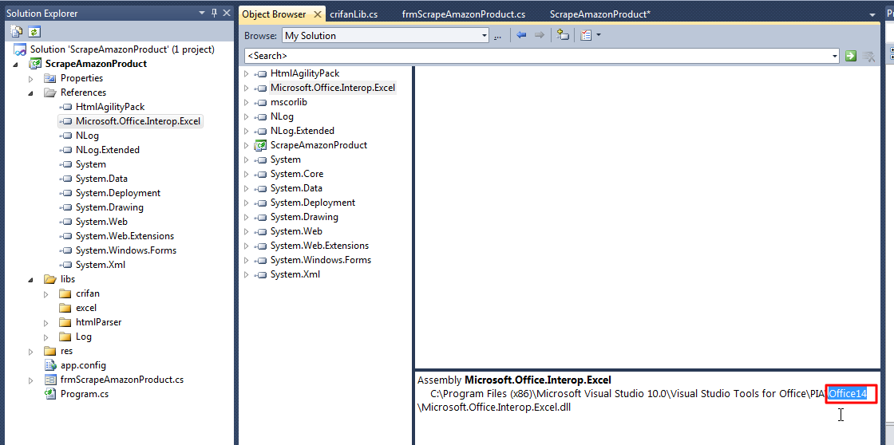
Task: Expand System.Data in Object Browser
Action: click(247, 188)
